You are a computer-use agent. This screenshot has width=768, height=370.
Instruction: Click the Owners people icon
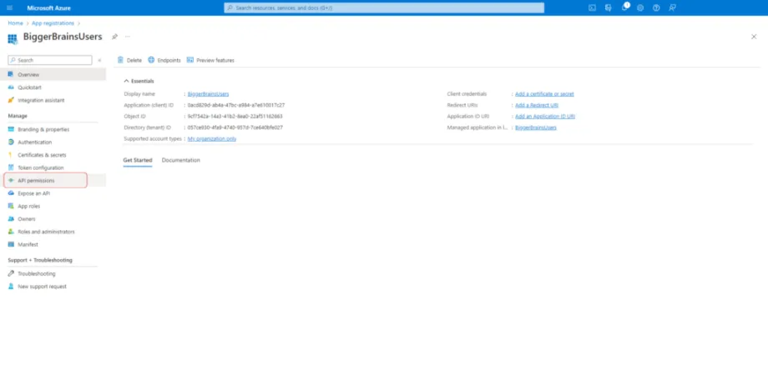pos(11,219)
